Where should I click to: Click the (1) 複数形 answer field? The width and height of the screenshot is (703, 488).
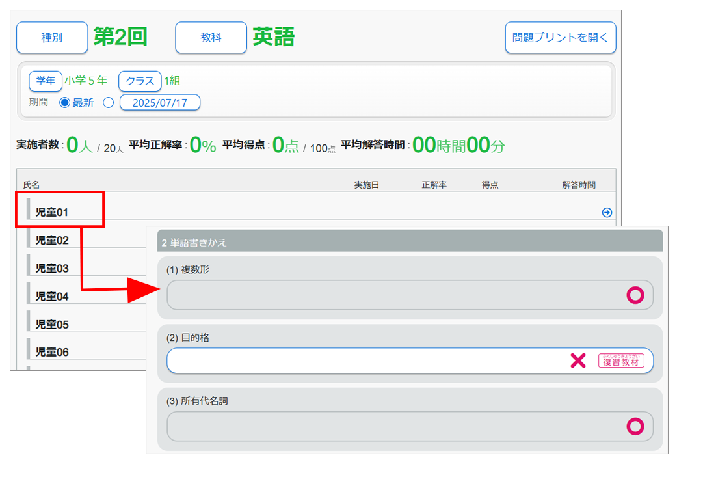pos(390,295)
